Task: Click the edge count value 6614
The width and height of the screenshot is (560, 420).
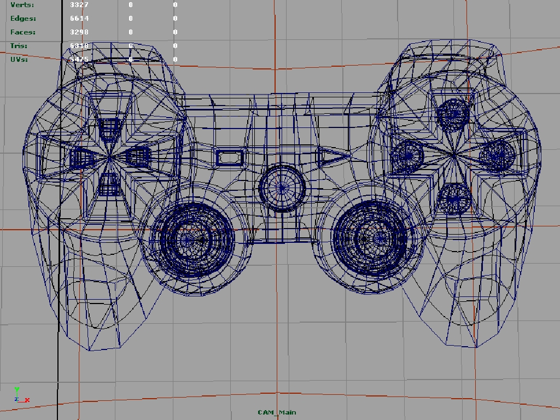Action: (x=79, y=18)
